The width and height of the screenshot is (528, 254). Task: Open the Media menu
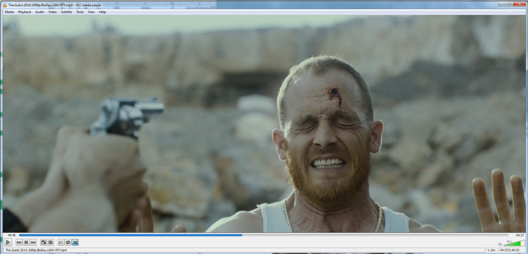click(x=9, y=12)
